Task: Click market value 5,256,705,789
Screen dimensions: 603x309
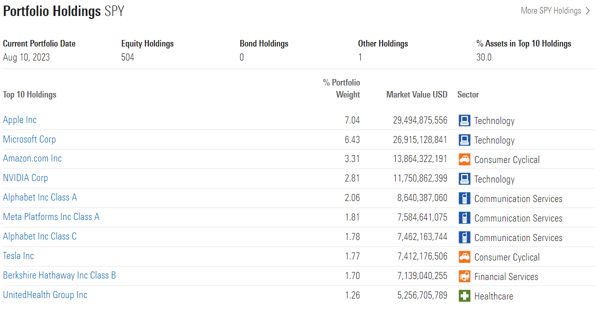Action: (423, 295)
